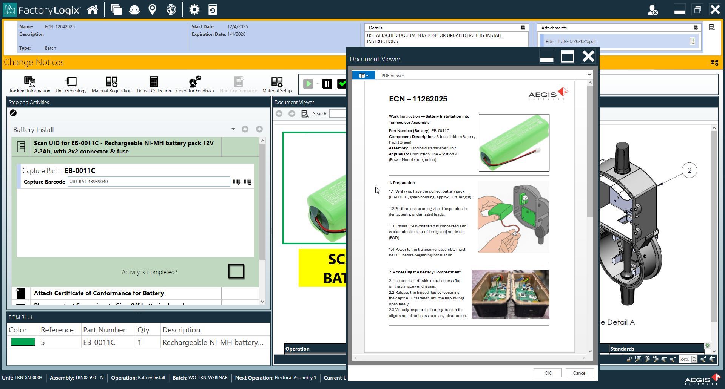Image resolution: width=725 pixels, height=389 pixels.
Task: Click the green color swatch in BOM Block
Action: (23, 342)
